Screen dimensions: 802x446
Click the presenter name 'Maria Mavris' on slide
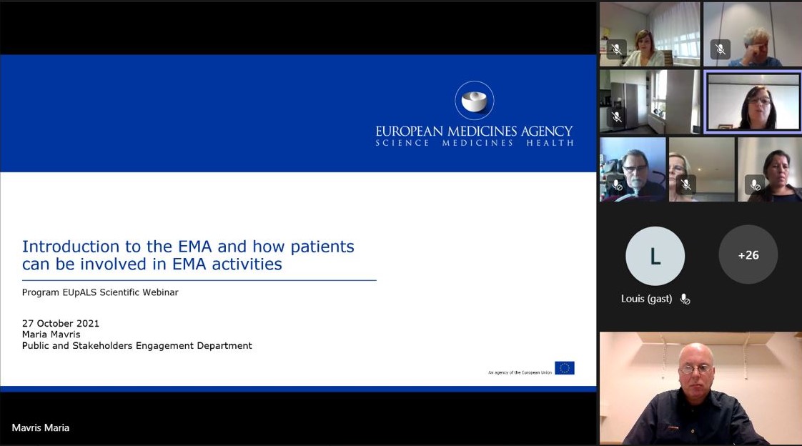pos(51,334)
